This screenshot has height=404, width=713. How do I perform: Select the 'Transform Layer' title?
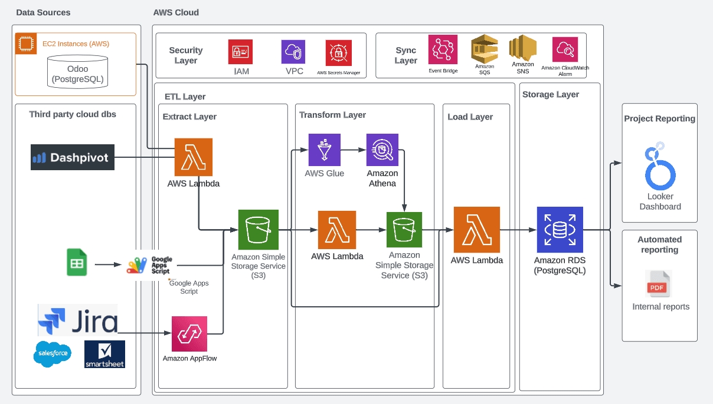coord(332,115)
